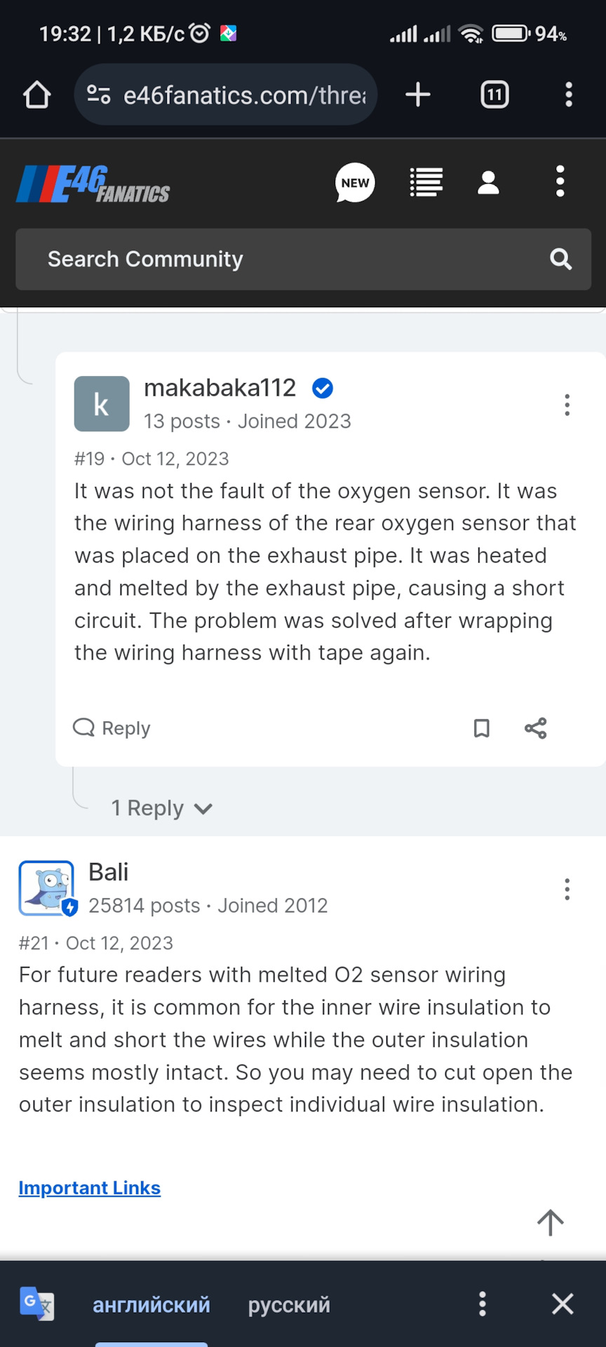Image resolution: width=606 pixels, height=1347 pixels.
Task: Open the browser's three-dot menu
Action: pyautogui.click(x=568, y=95)
